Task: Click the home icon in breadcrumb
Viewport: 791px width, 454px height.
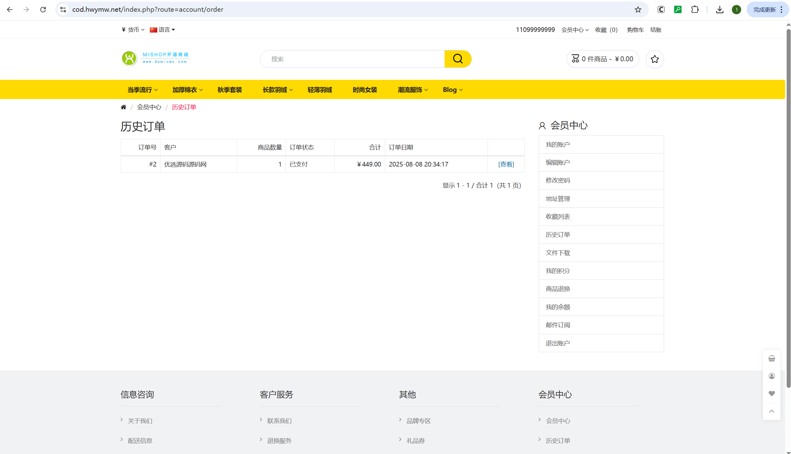Action: [x=123, y=107]
